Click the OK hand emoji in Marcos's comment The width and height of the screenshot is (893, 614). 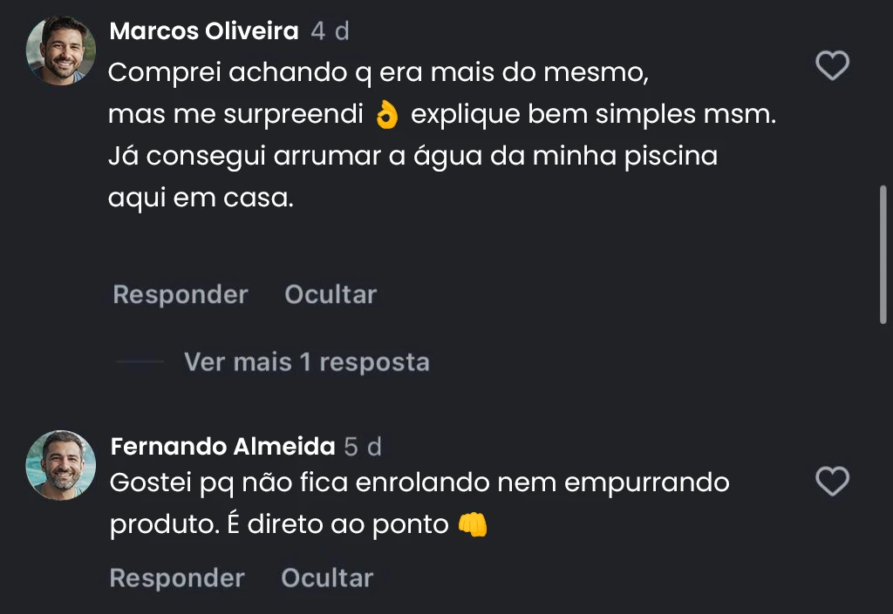[385, 116]
